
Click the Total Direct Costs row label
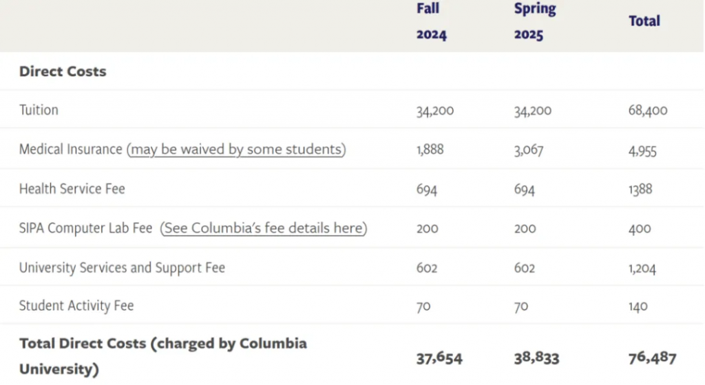[162, 356]
